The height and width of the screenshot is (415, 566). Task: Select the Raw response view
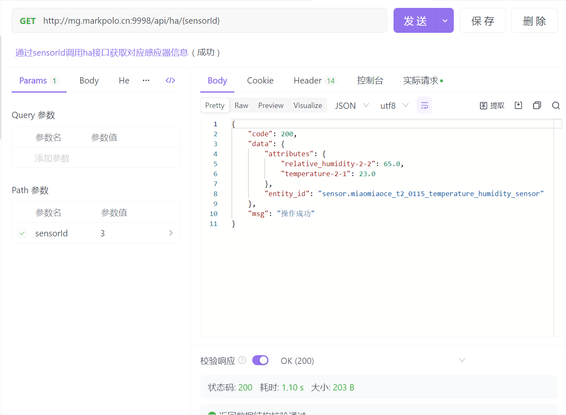241,106
